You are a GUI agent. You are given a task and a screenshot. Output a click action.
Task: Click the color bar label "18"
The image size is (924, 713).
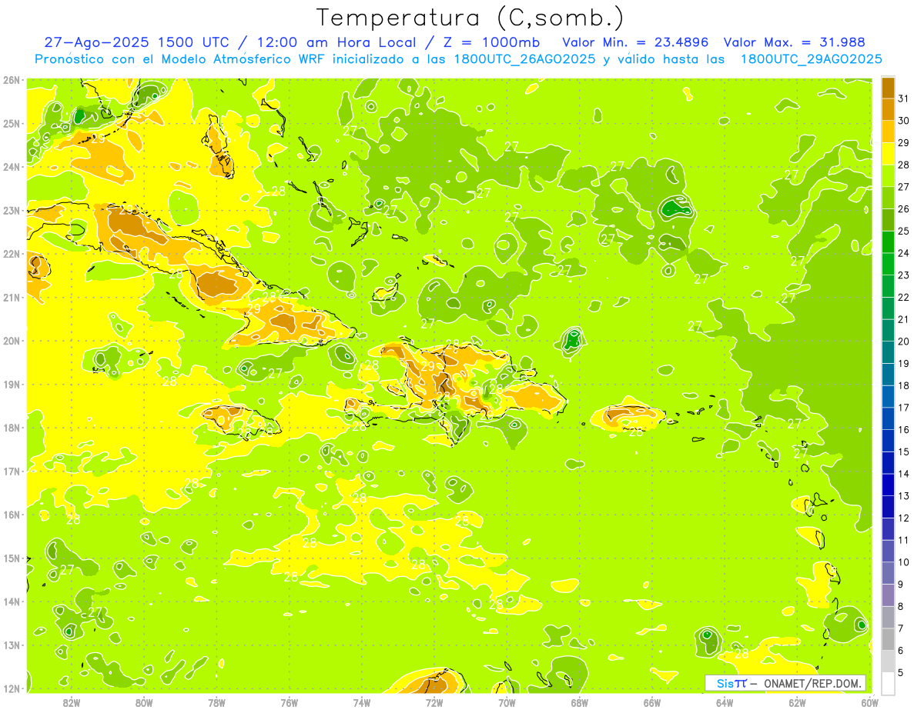pos(903,385)
